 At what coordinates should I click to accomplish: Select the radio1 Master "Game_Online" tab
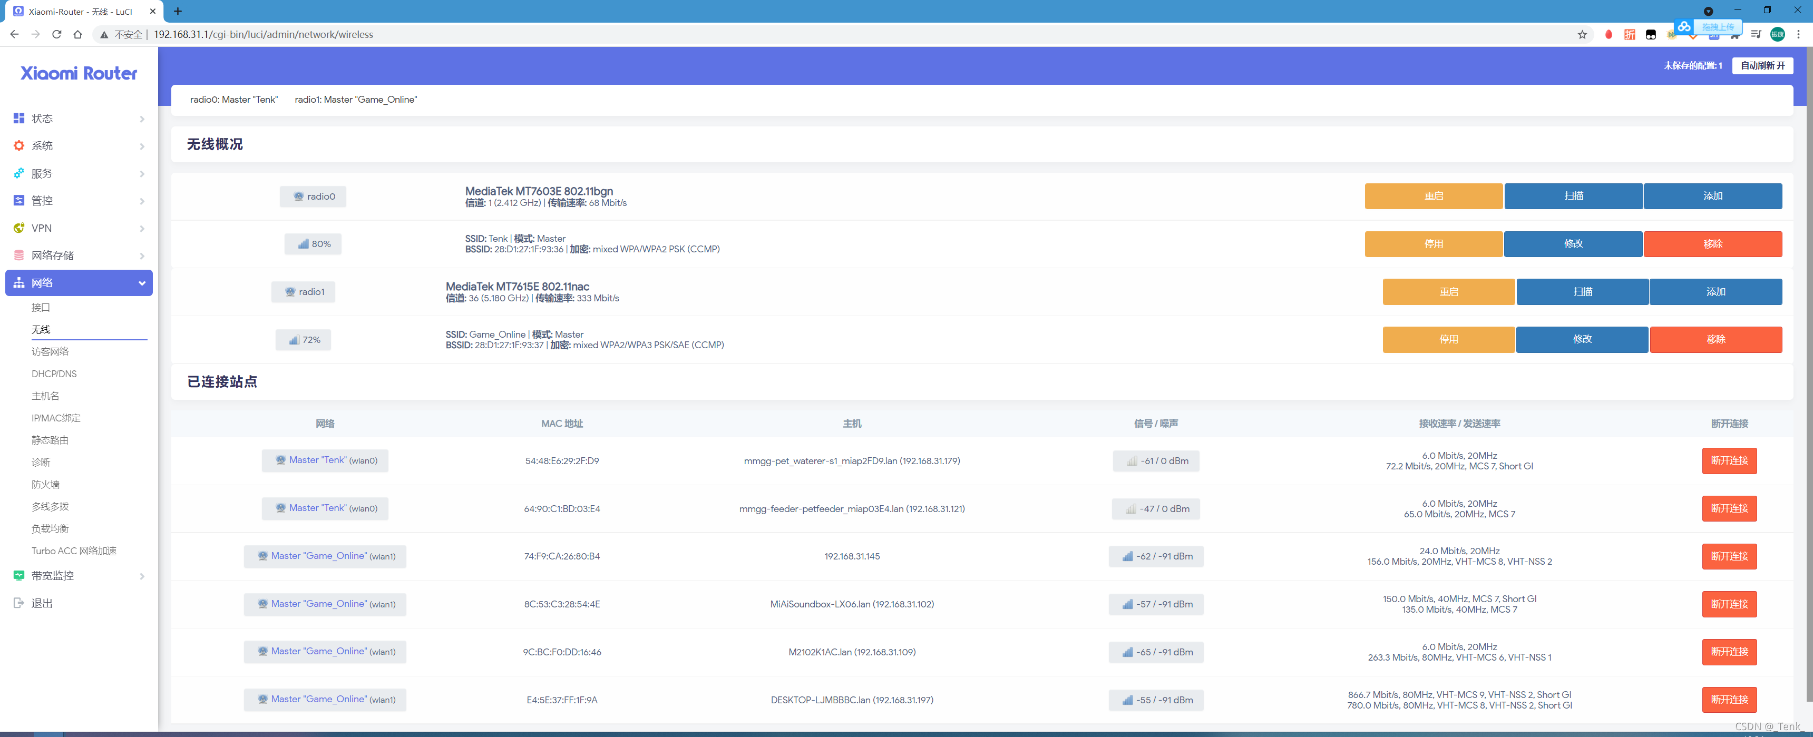[355, 100]
